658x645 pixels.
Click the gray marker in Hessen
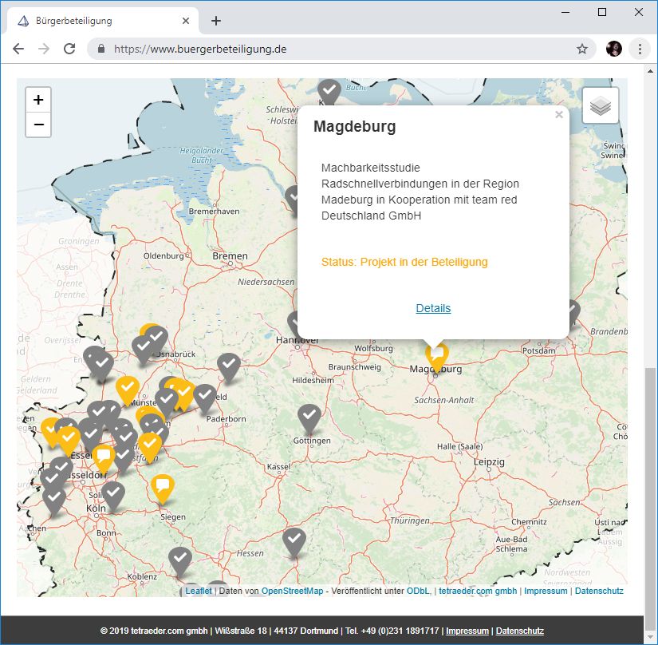tap(294, 540)
